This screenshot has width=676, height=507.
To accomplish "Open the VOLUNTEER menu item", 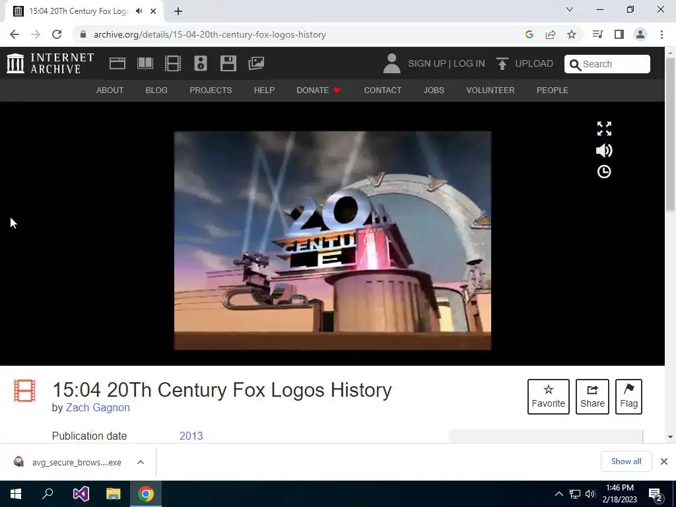I will (x=490, y=90).
